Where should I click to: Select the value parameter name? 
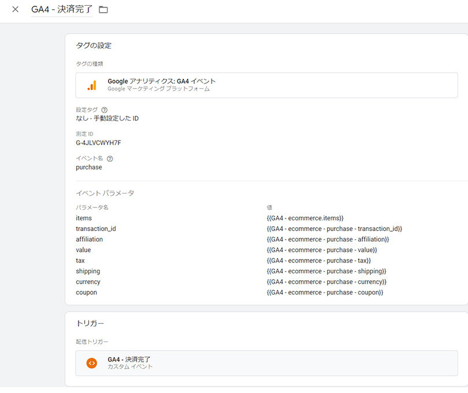click(83, 250)
